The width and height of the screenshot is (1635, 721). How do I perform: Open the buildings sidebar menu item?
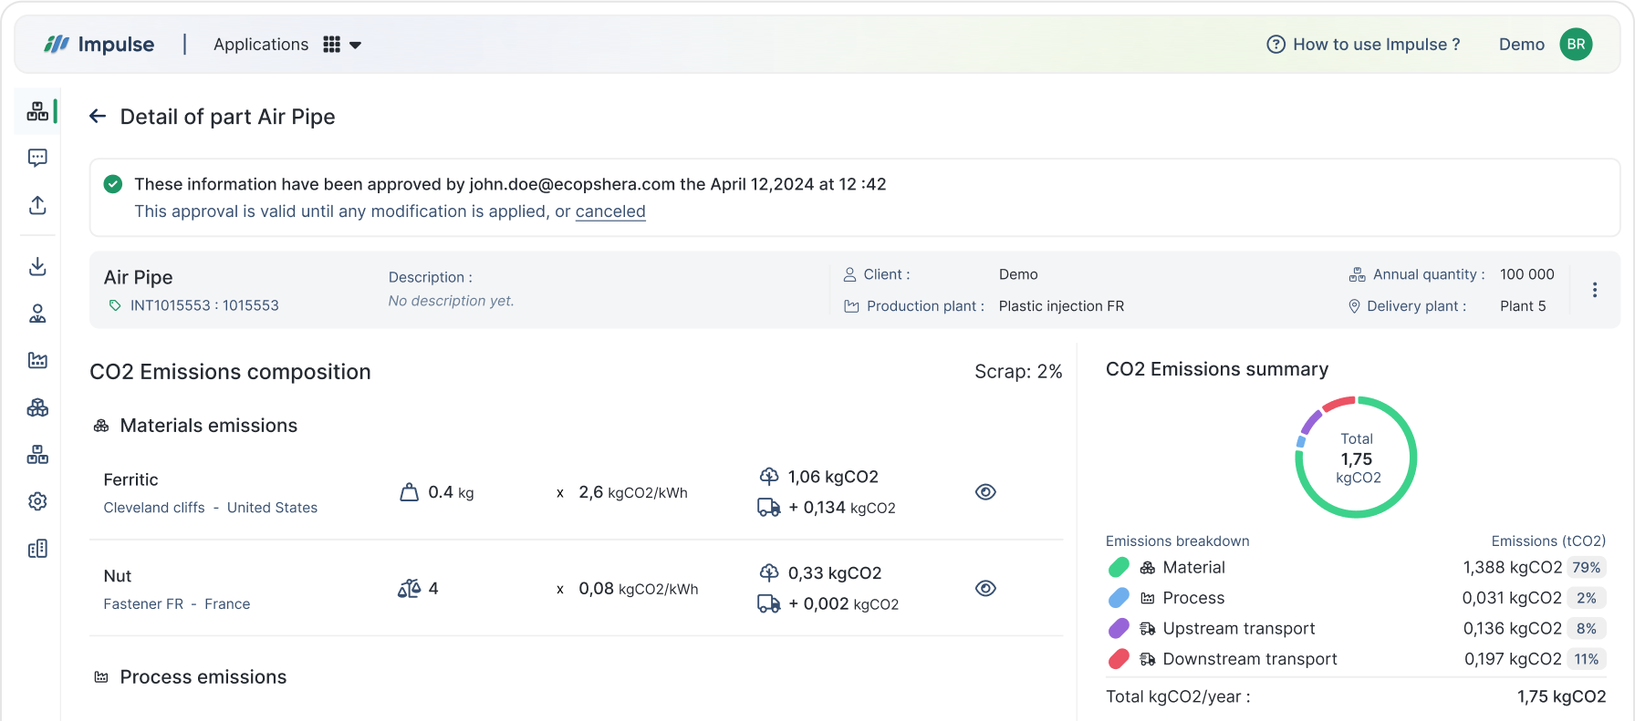pos(37,549)
